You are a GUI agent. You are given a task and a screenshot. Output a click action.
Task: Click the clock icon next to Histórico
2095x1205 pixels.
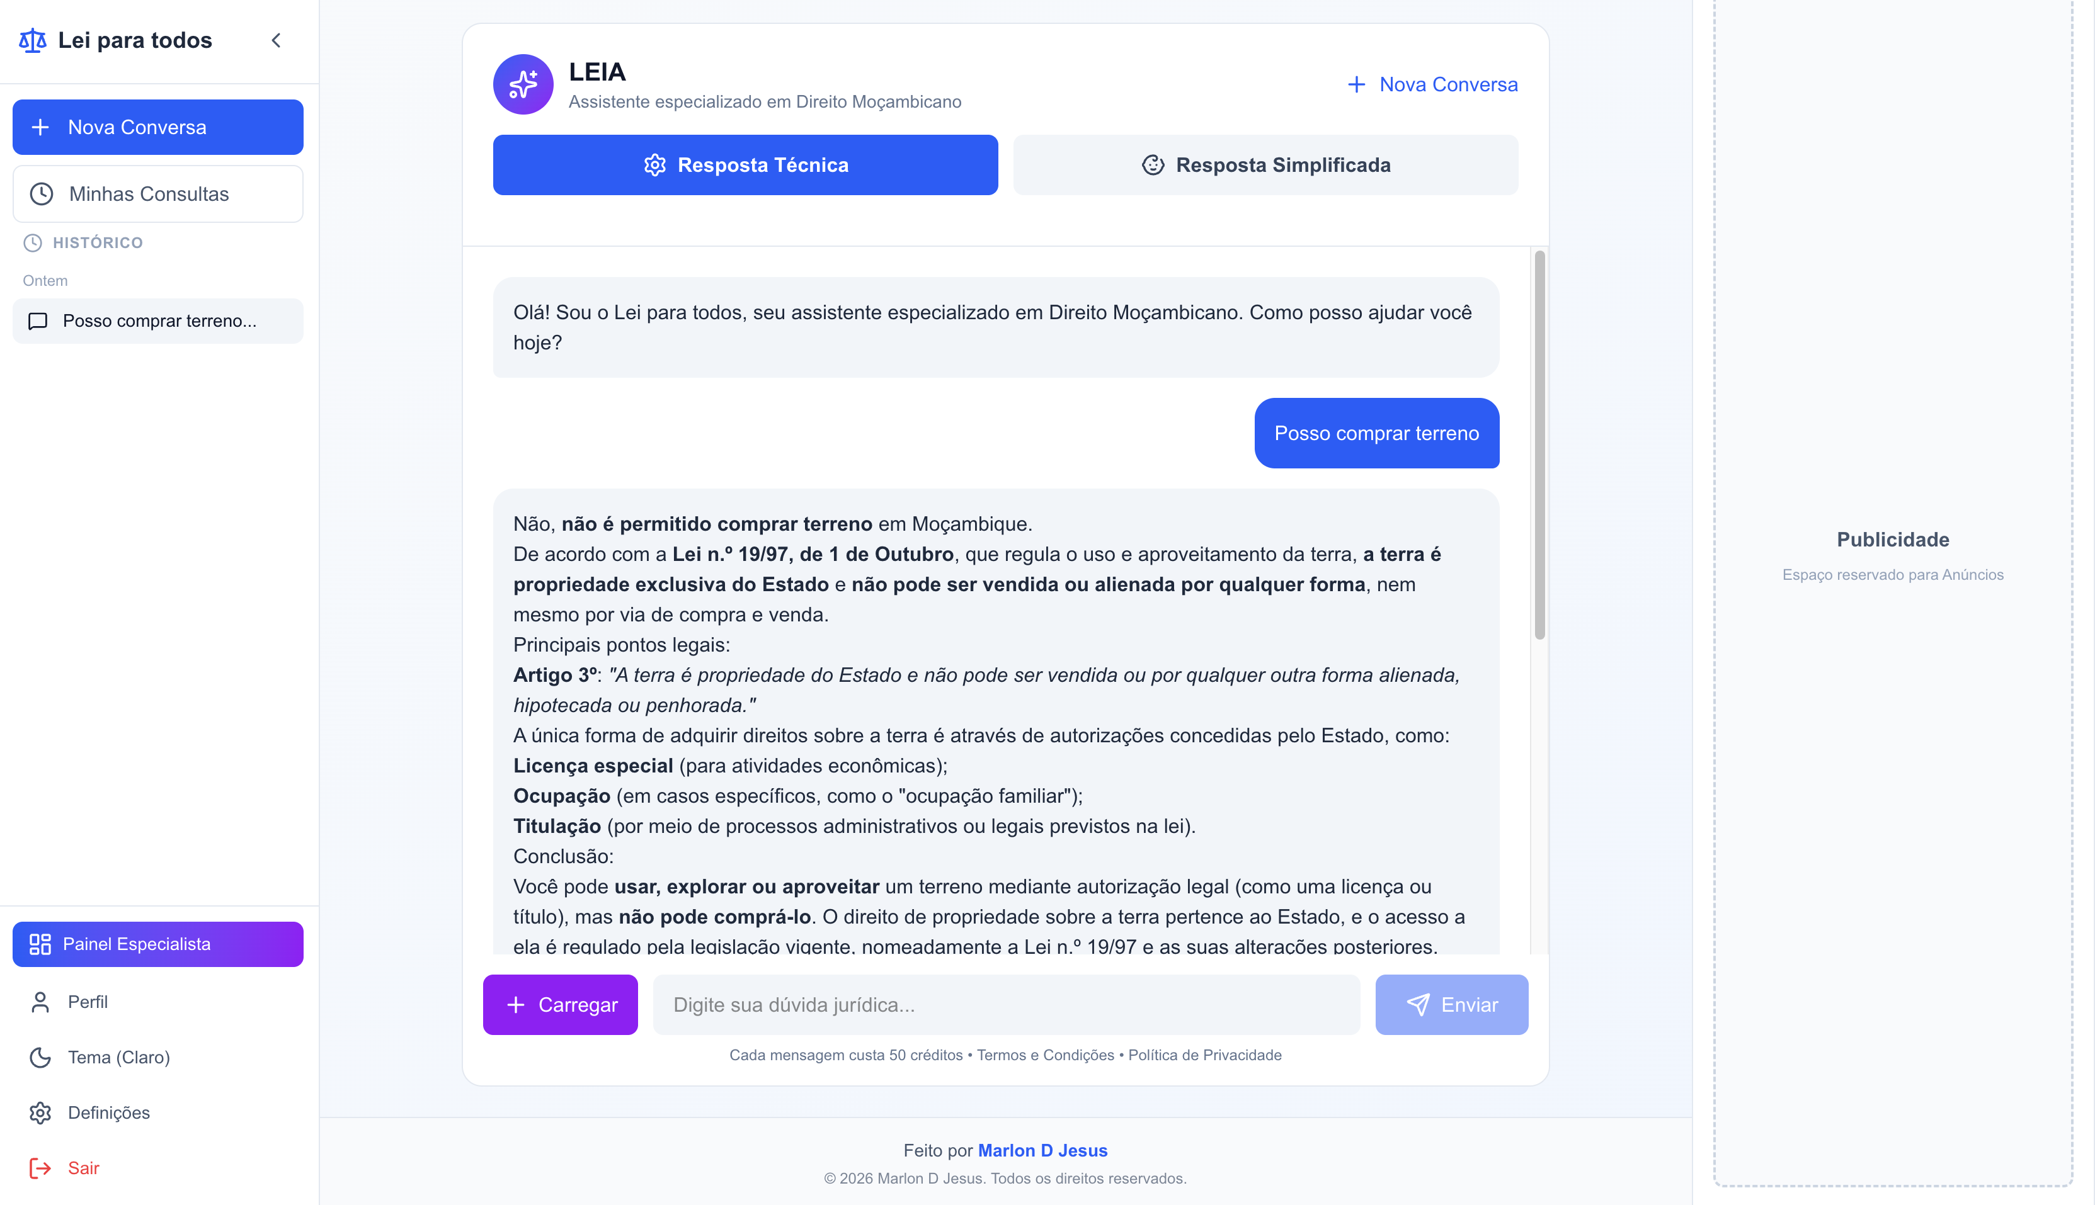(x=33, y=242)
